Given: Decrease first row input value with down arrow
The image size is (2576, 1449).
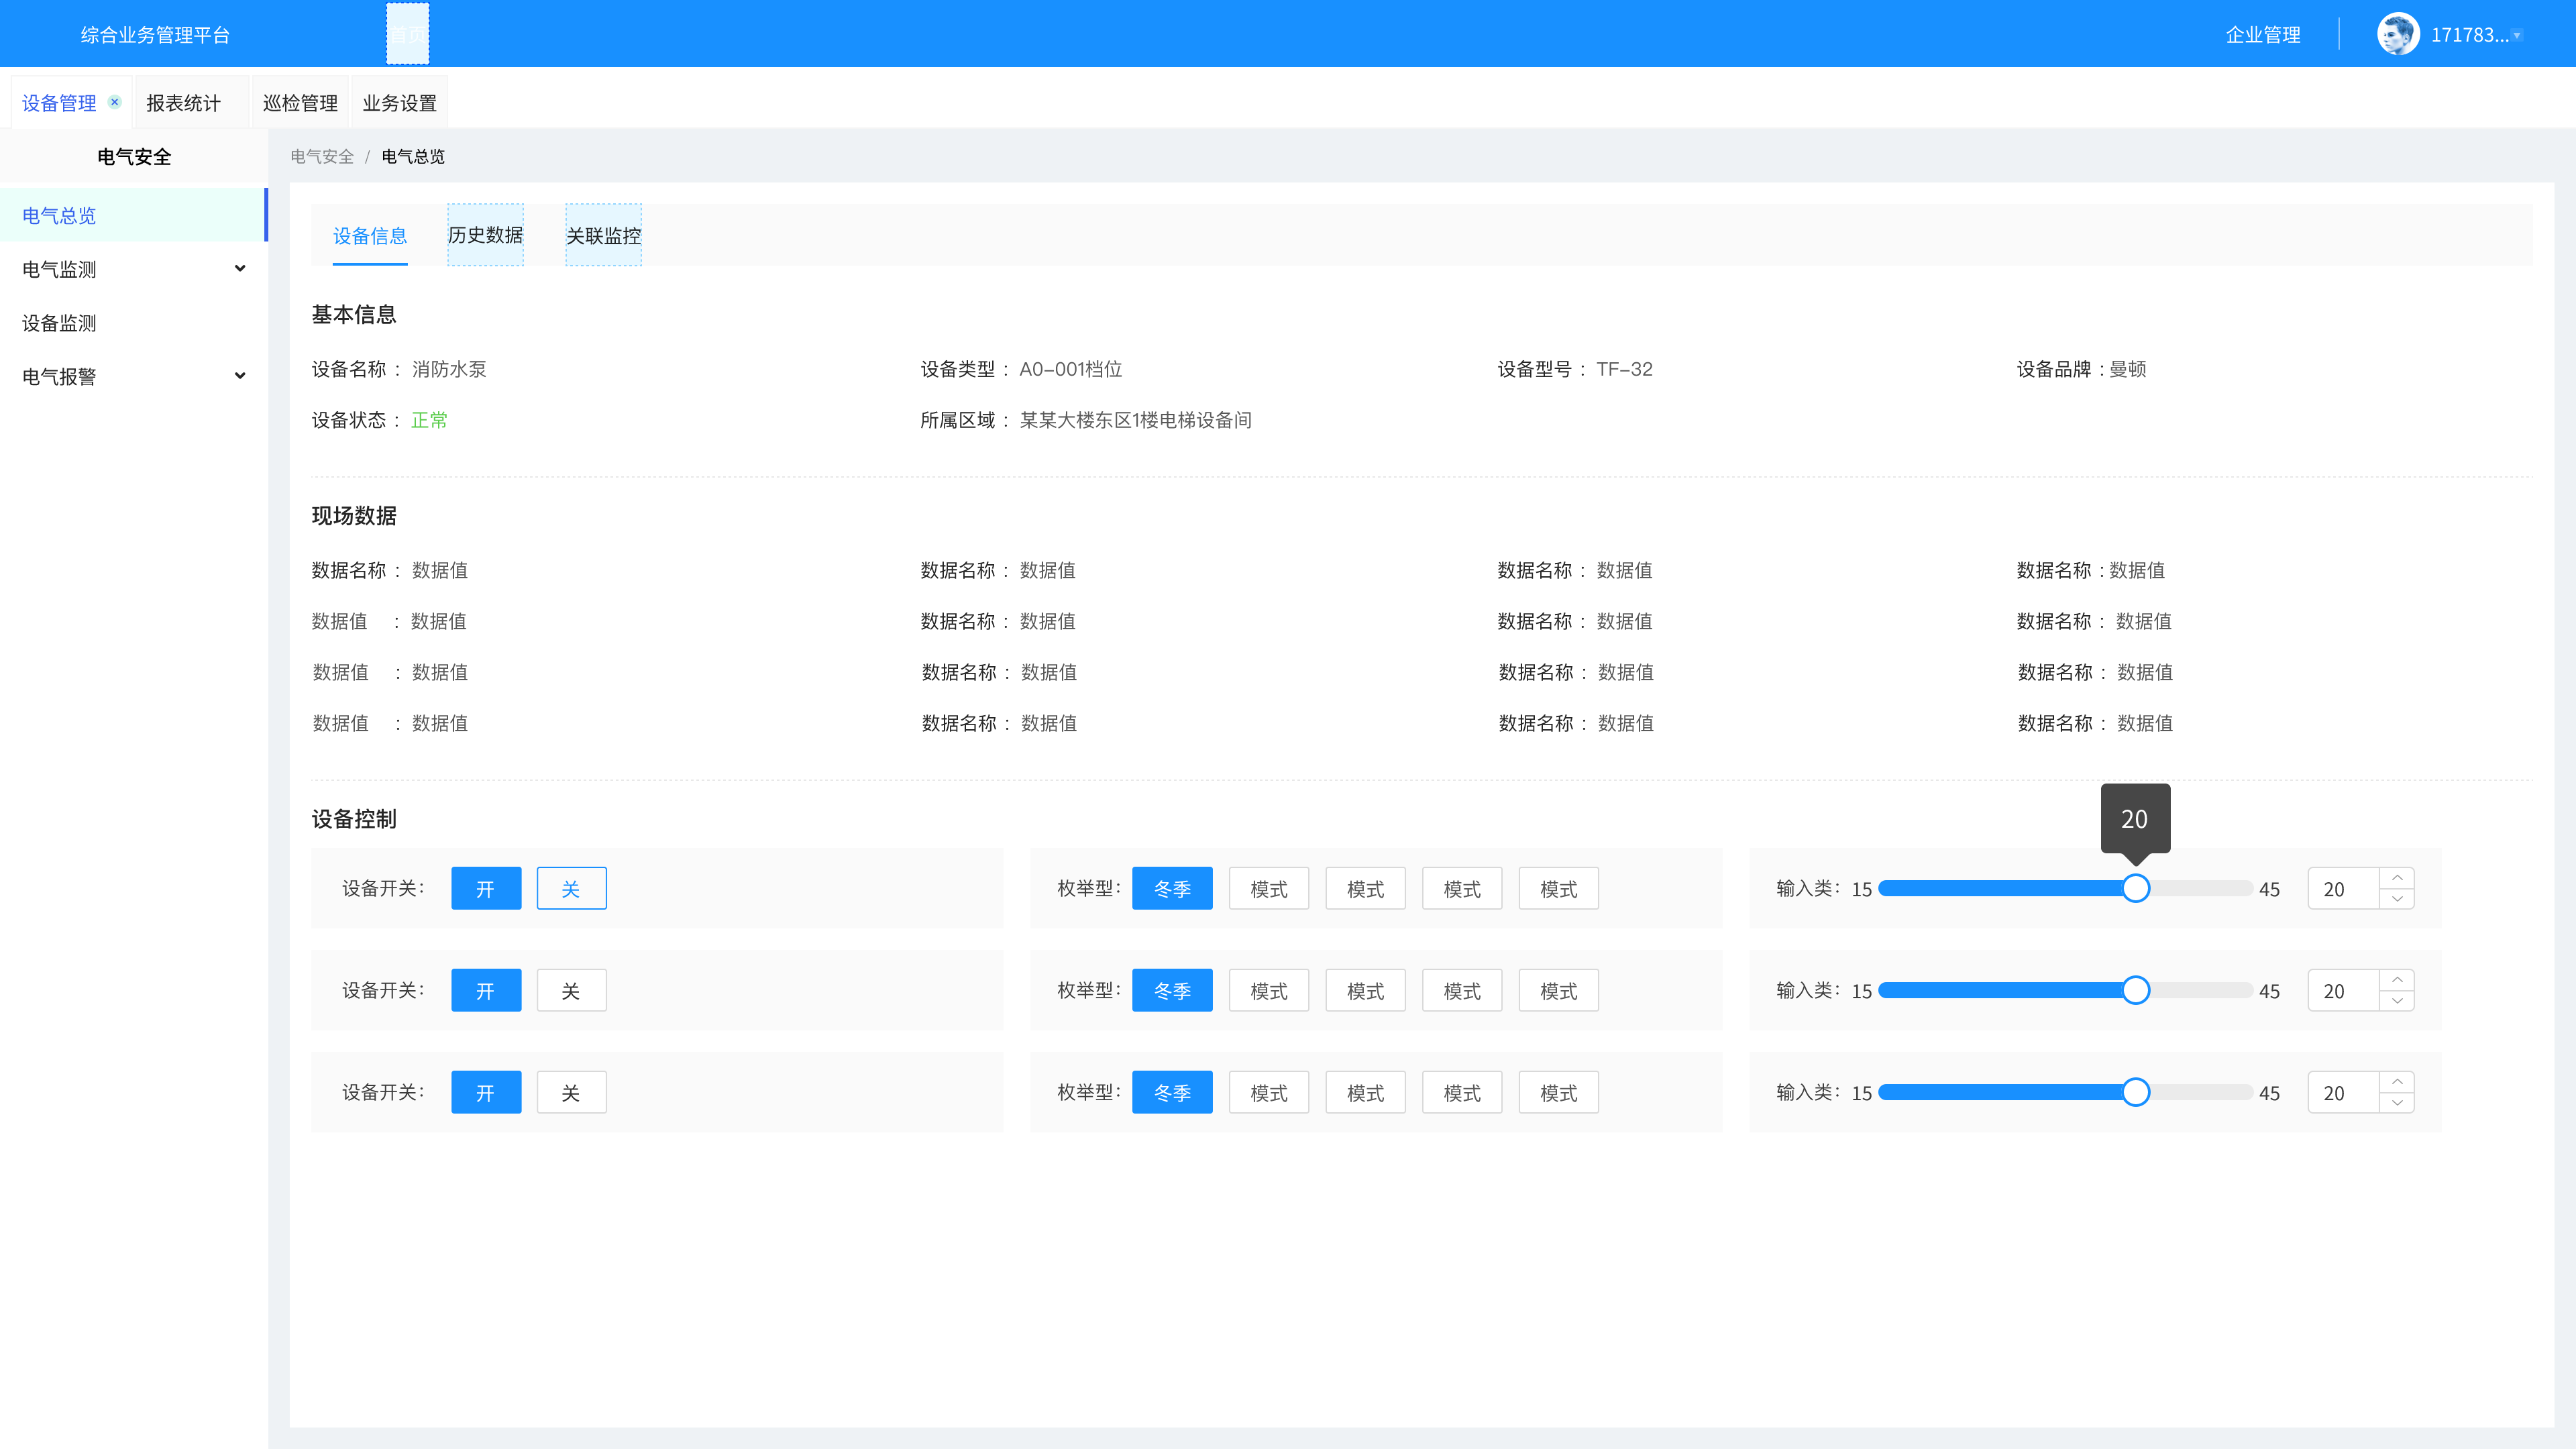Looking at the screenshot, I should point(2397,899).
